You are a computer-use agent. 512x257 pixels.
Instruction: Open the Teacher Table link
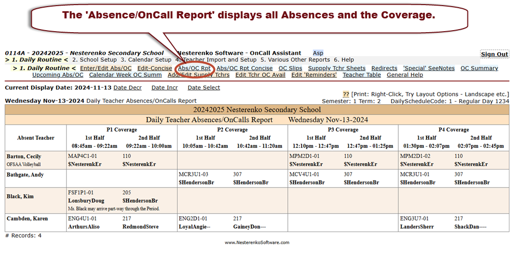coord(361,75)
